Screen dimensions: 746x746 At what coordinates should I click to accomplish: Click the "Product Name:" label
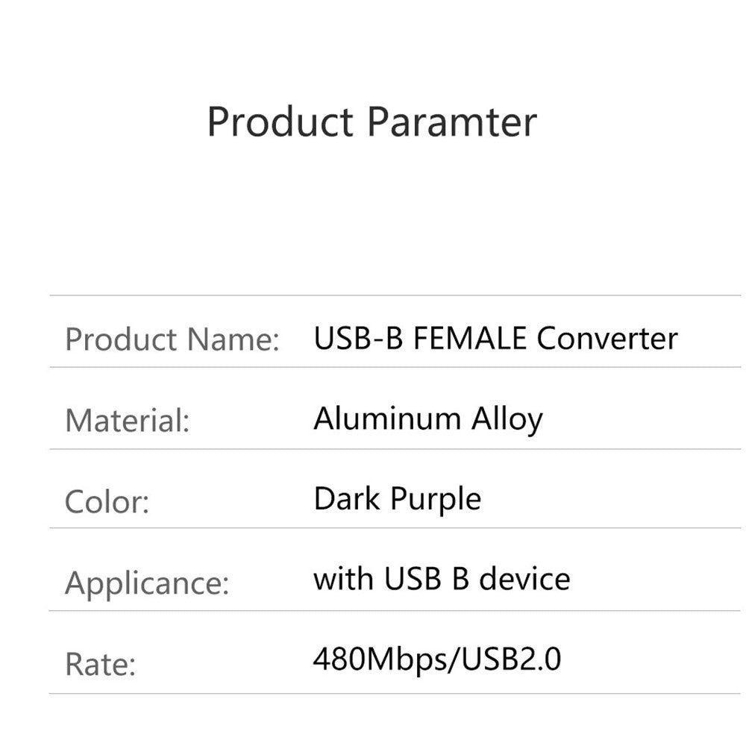172,339
